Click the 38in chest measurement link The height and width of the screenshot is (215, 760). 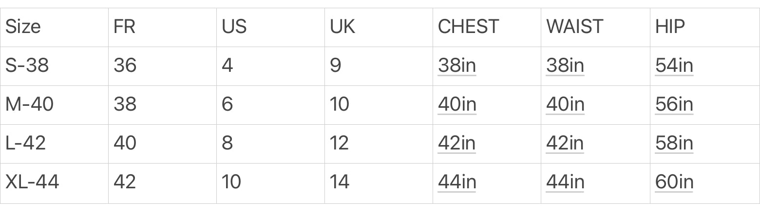pyautogui.click(x=456, y=66)
